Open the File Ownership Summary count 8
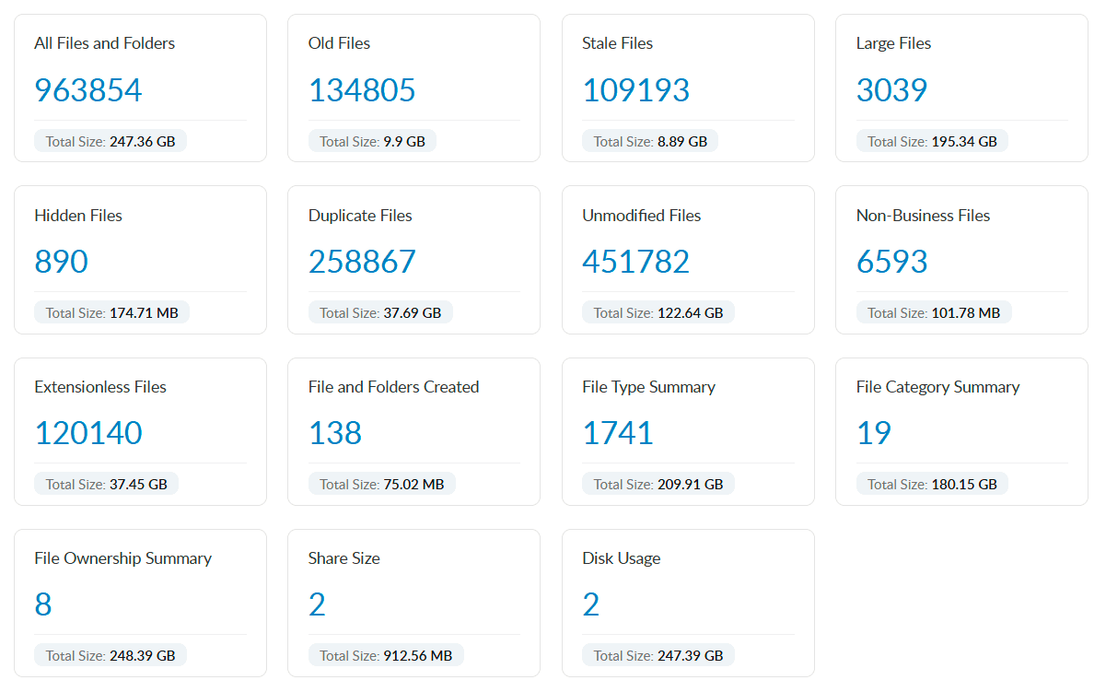The height and width of the screenshot is (692, 1106). (43, 604)
